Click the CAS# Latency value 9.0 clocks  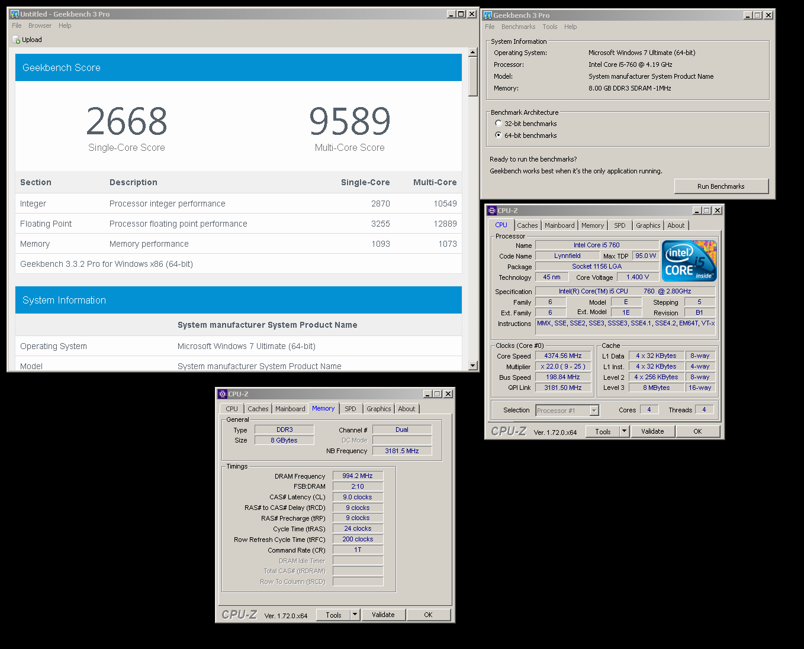tap(358, 497)
